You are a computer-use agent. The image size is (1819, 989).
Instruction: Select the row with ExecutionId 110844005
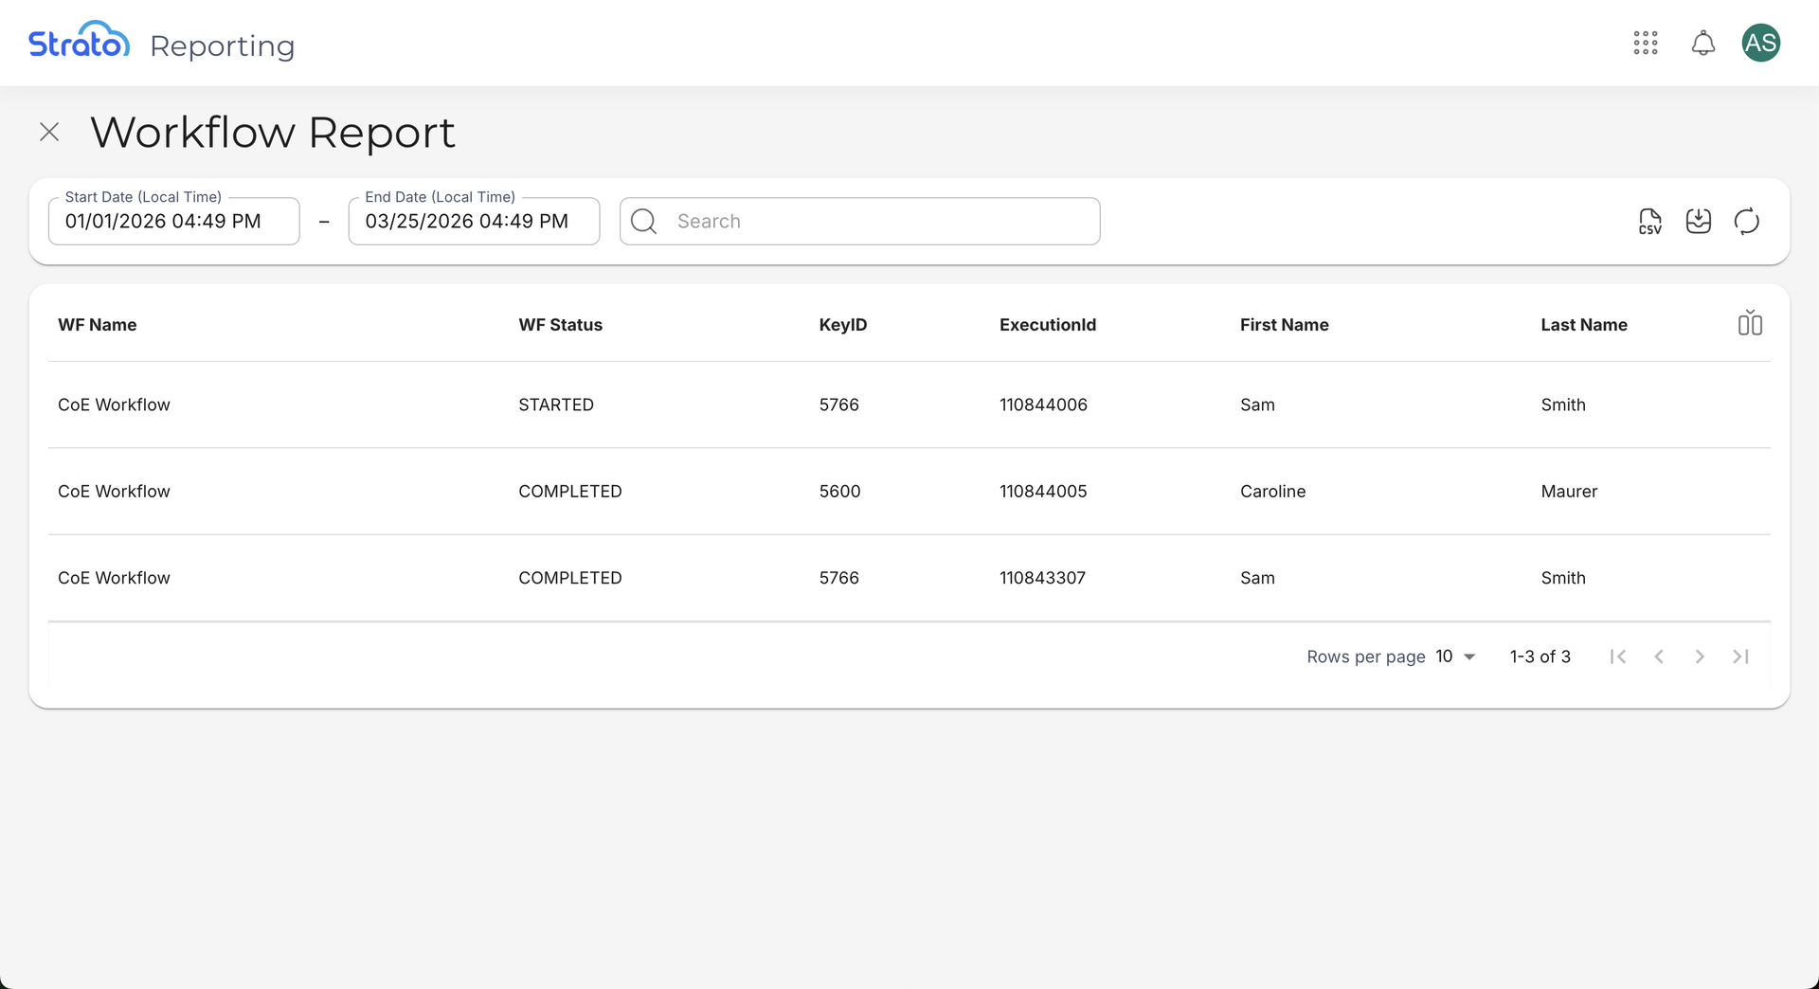[1042, 492]
